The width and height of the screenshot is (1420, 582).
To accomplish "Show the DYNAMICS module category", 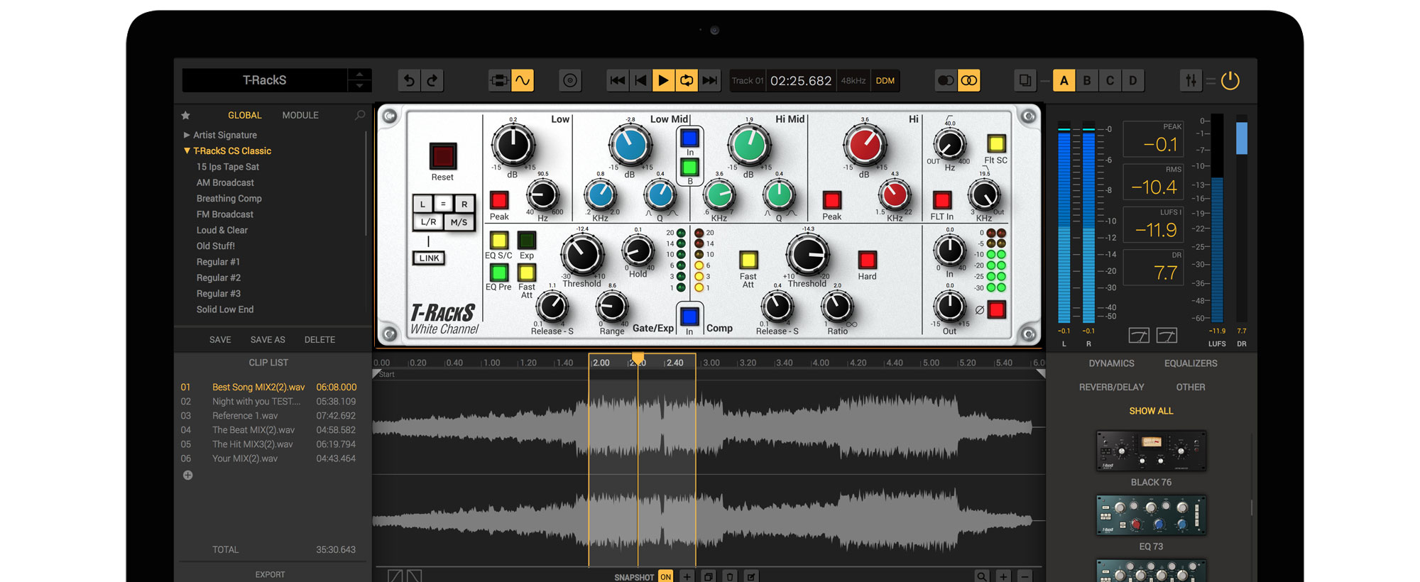I will pos(1112,363).
